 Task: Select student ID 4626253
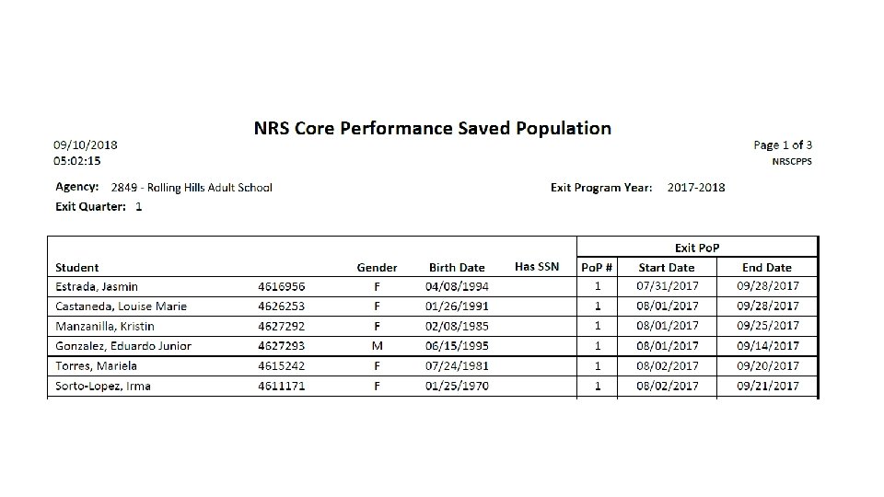click(x=281, y=306)
